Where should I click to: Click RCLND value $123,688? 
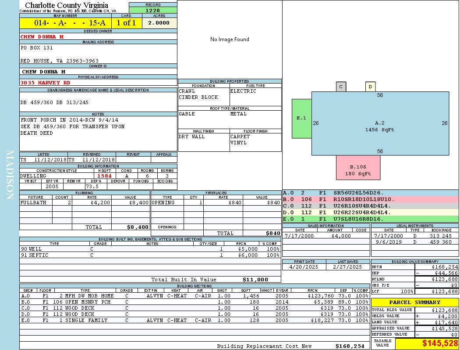(445, 280)
